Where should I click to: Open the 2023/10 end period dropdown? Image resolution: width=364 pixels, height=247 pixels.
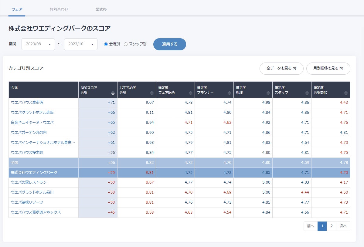coord(81,44)
